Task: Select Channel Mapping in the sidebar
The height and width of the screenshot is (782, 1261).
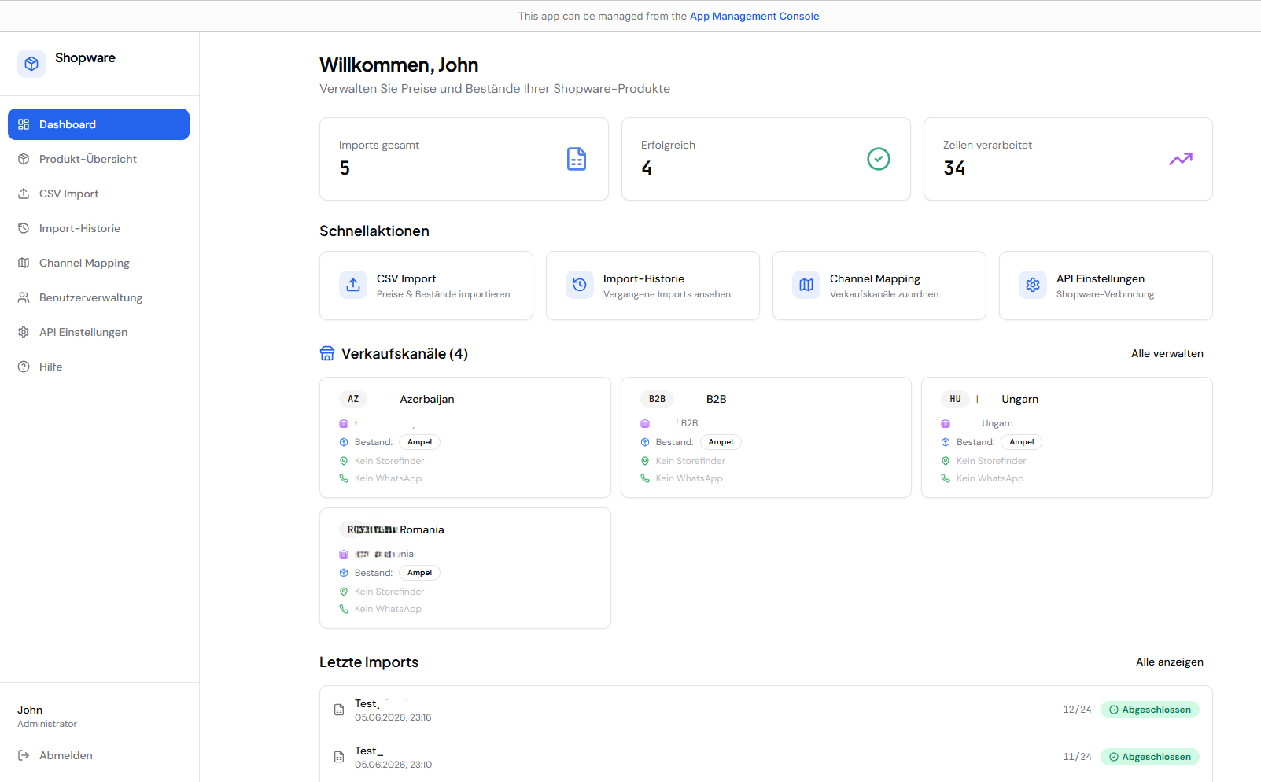Action: click(x=98, y=263)
